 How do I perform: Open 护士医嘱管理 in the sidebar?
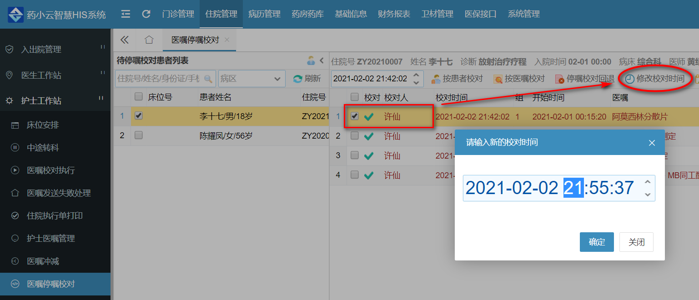coord(55,238)
